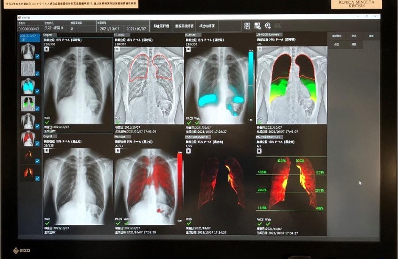Switch to the 構造物評価 tab
Image resolution: width=398 pixels, height=259 pixels.
[207, 26]
